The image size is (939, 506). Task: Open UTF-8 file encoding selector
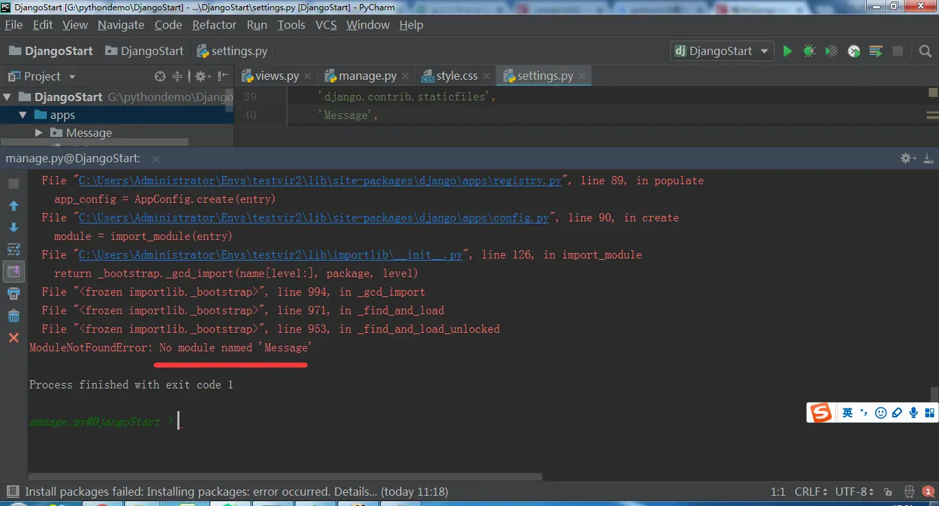854,492
